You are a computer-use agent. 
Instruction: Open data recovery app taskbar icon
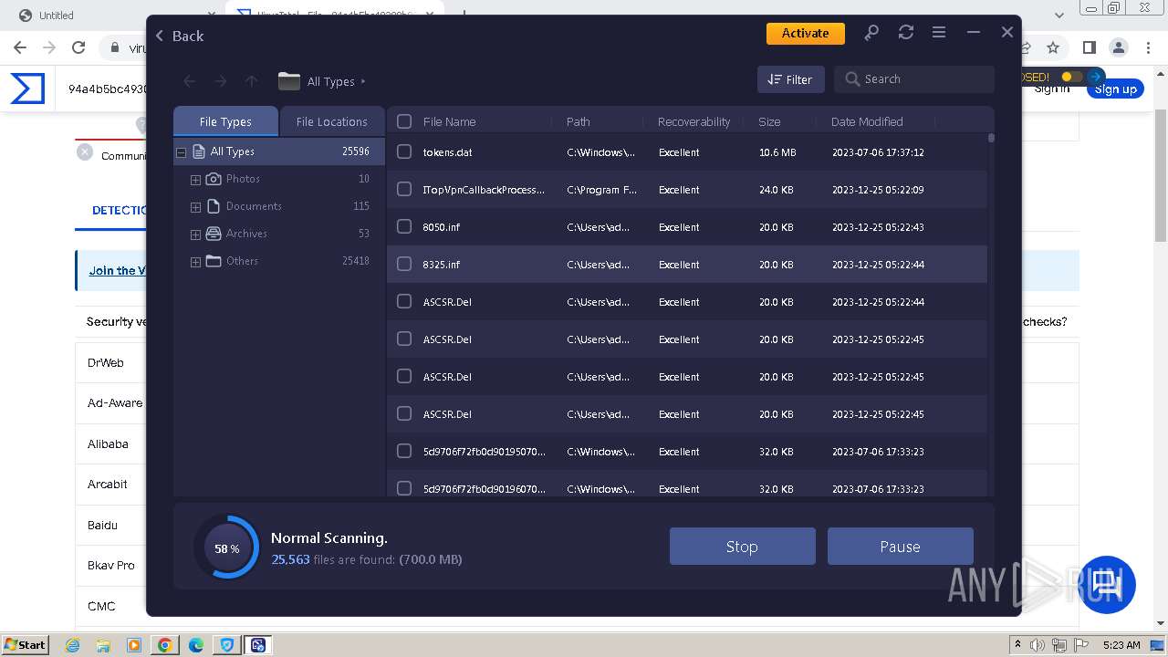point(258,645)
